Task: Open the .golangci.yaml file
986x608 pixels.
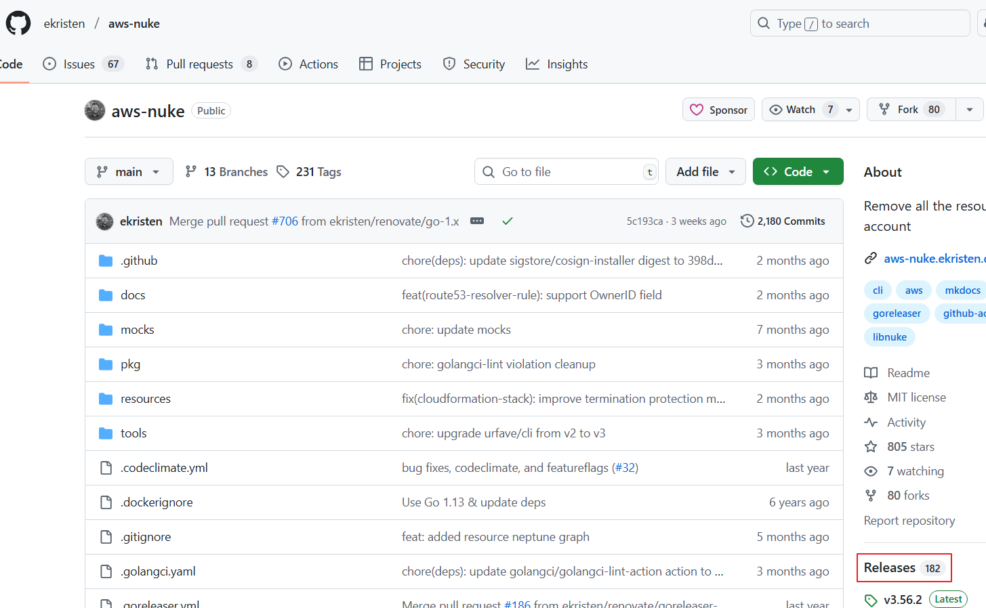Action: pos(158,571)
